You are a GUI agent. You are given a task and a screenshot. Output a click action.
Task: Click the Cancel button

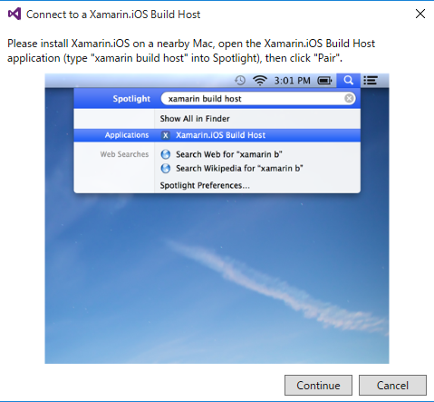pos(392,385)
